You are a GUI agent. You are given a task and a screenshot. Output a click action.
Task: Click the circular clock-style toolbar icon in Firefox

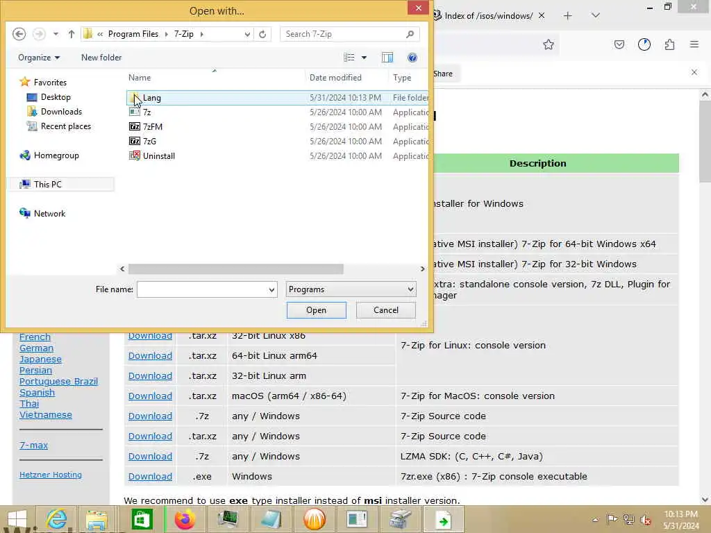[644, 44]
